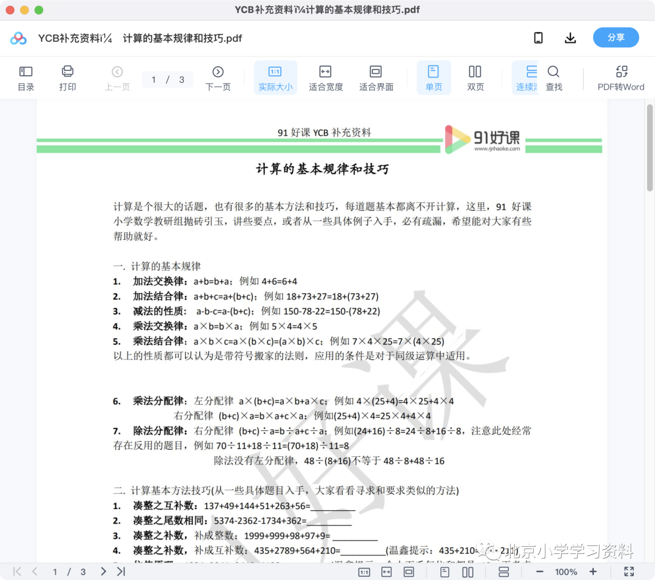This screenshot has width=655, height=580.
Task: Click bottom bar page number 1 field
Action: [x=55, y=572]
